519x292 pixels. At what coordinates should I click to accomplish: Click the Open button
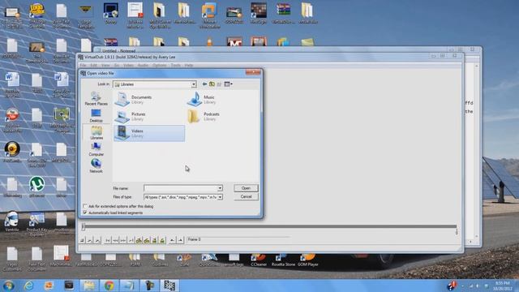click(246, 188)
